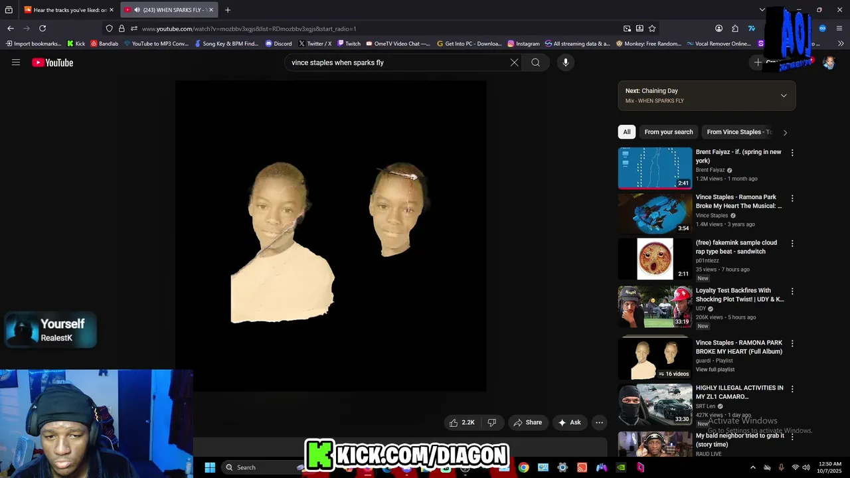Open the Ask AI button

570,422
